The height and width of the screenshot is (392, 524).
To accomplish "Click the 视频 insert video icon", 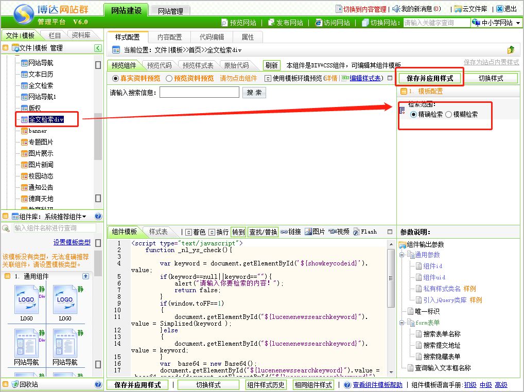I will [x=332, y=232].
